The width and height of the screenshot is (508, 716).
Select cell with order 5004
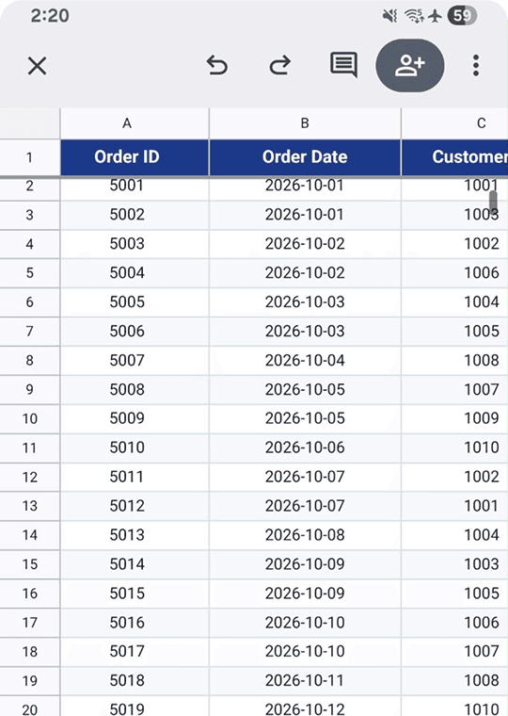[x=135, y=273]
